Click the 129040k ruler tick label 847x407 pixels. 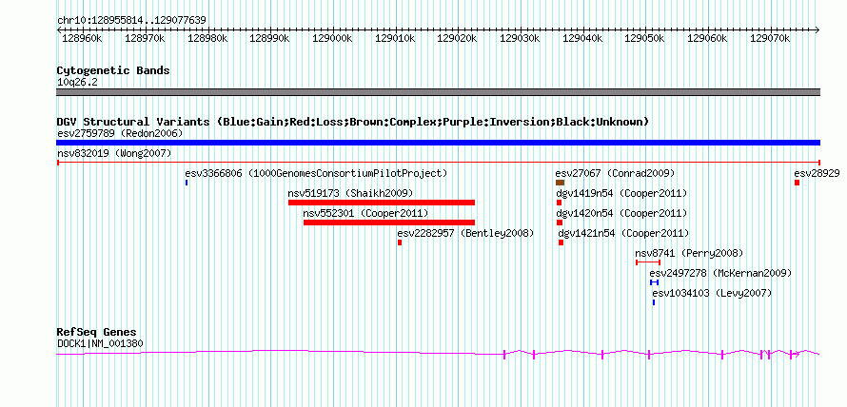[x=581, y=38]
